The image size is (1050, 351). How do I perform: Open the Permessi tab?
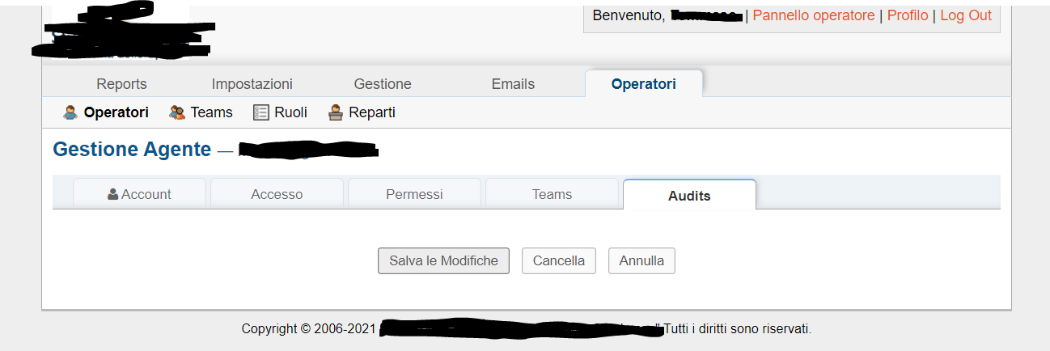pyautogui.click(x=414, y=194)
